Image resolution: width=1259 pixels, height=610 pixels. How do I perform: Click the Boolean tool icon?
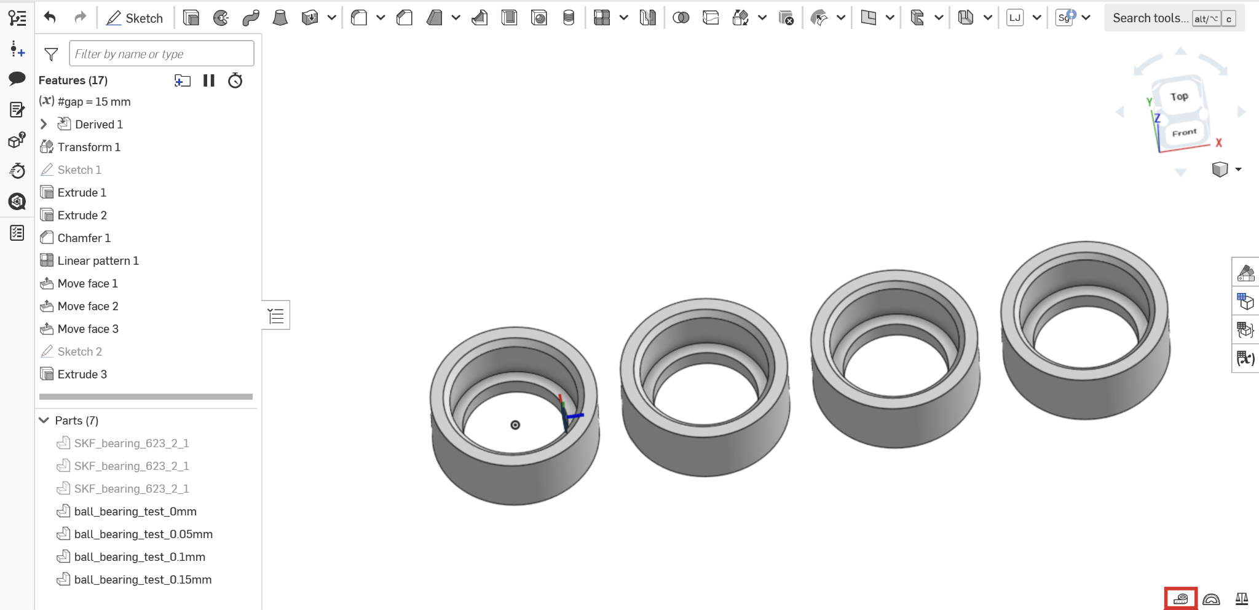tap(681, 18)
